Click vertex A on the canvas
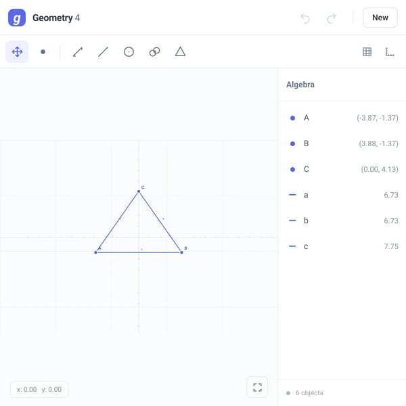Screen dimensions: 406x406 (x=95, y=252)
